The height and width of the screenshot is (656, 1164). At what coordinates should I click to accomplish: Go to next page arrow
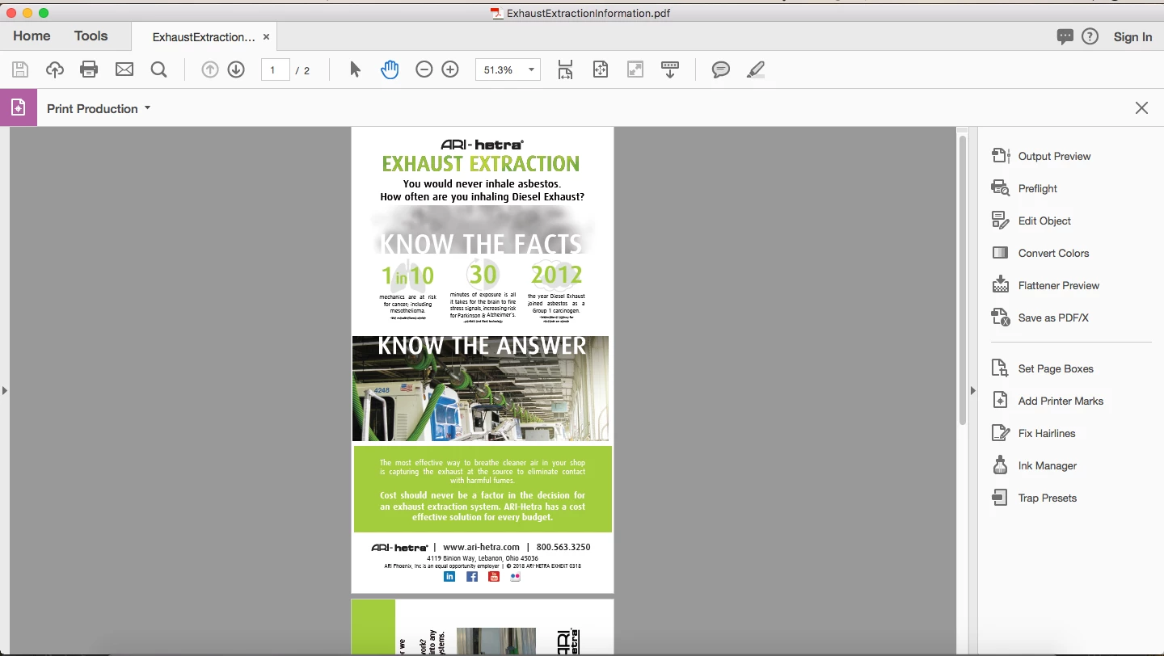point(236,69)
